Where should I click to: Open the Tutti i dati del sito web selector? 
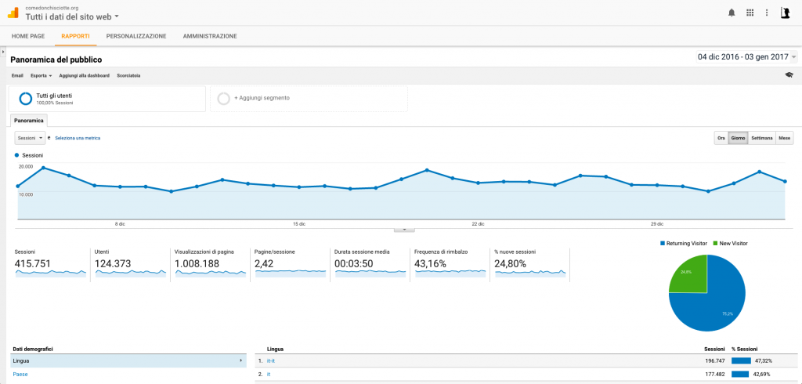72,16
